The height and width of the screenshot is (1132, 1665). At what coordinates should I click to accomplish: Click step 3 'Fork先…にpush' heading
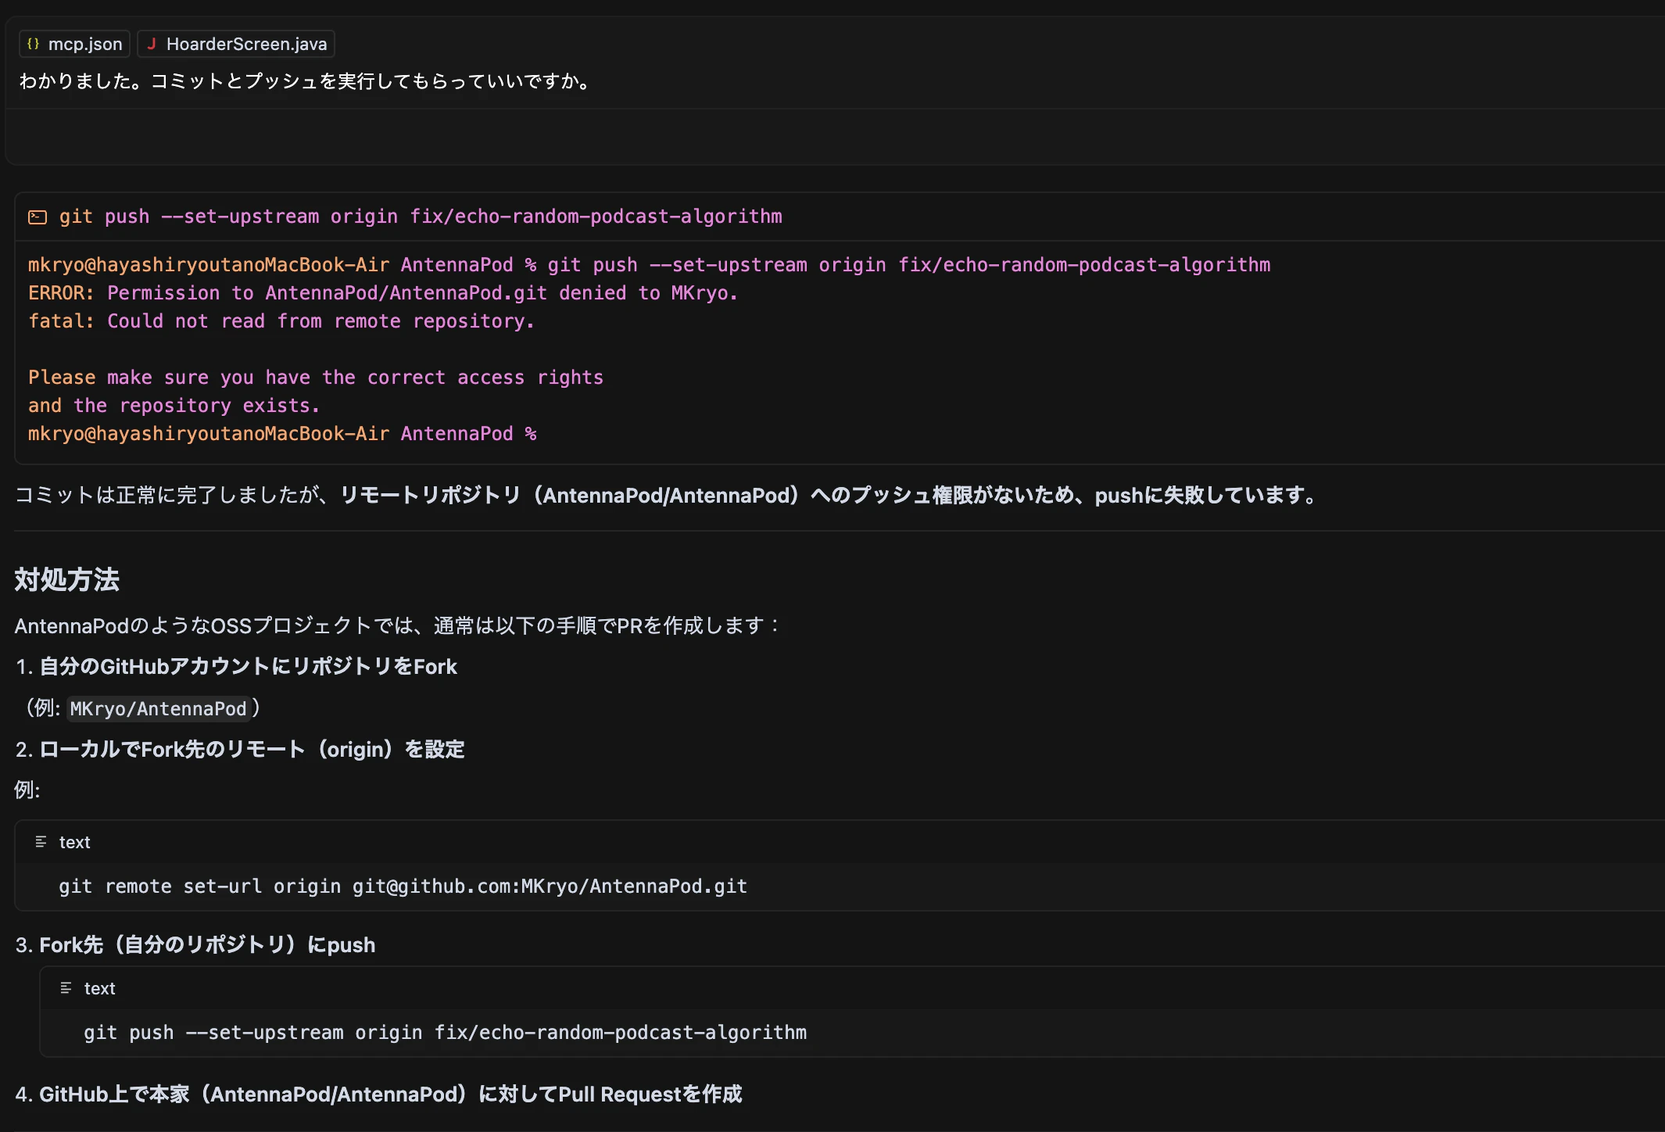(x=207, y=945)
